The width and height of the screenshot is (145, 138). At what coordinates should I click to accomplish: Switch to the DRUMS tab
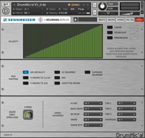coord(111,20)
